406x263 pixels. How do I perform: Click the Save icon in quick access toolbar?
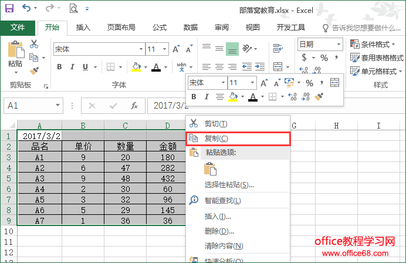coord(9,9)
